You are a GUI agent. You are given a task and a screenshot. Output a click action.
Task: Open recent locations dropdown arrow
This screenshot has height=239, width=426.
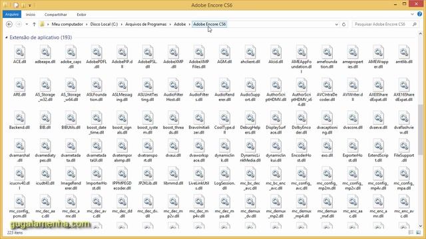27,25
